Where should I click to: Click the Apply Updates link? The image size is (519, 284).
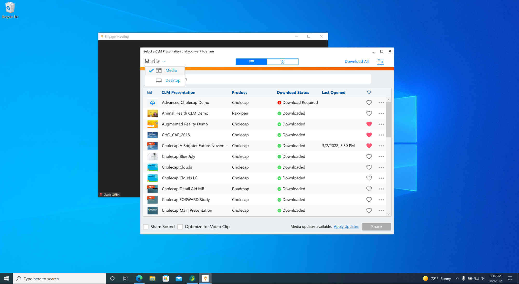346,227
